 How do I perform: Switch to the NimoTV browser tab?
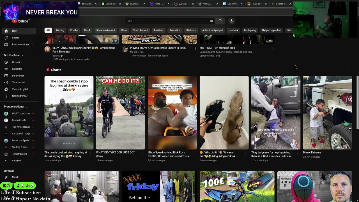click(x=159, y=4)
